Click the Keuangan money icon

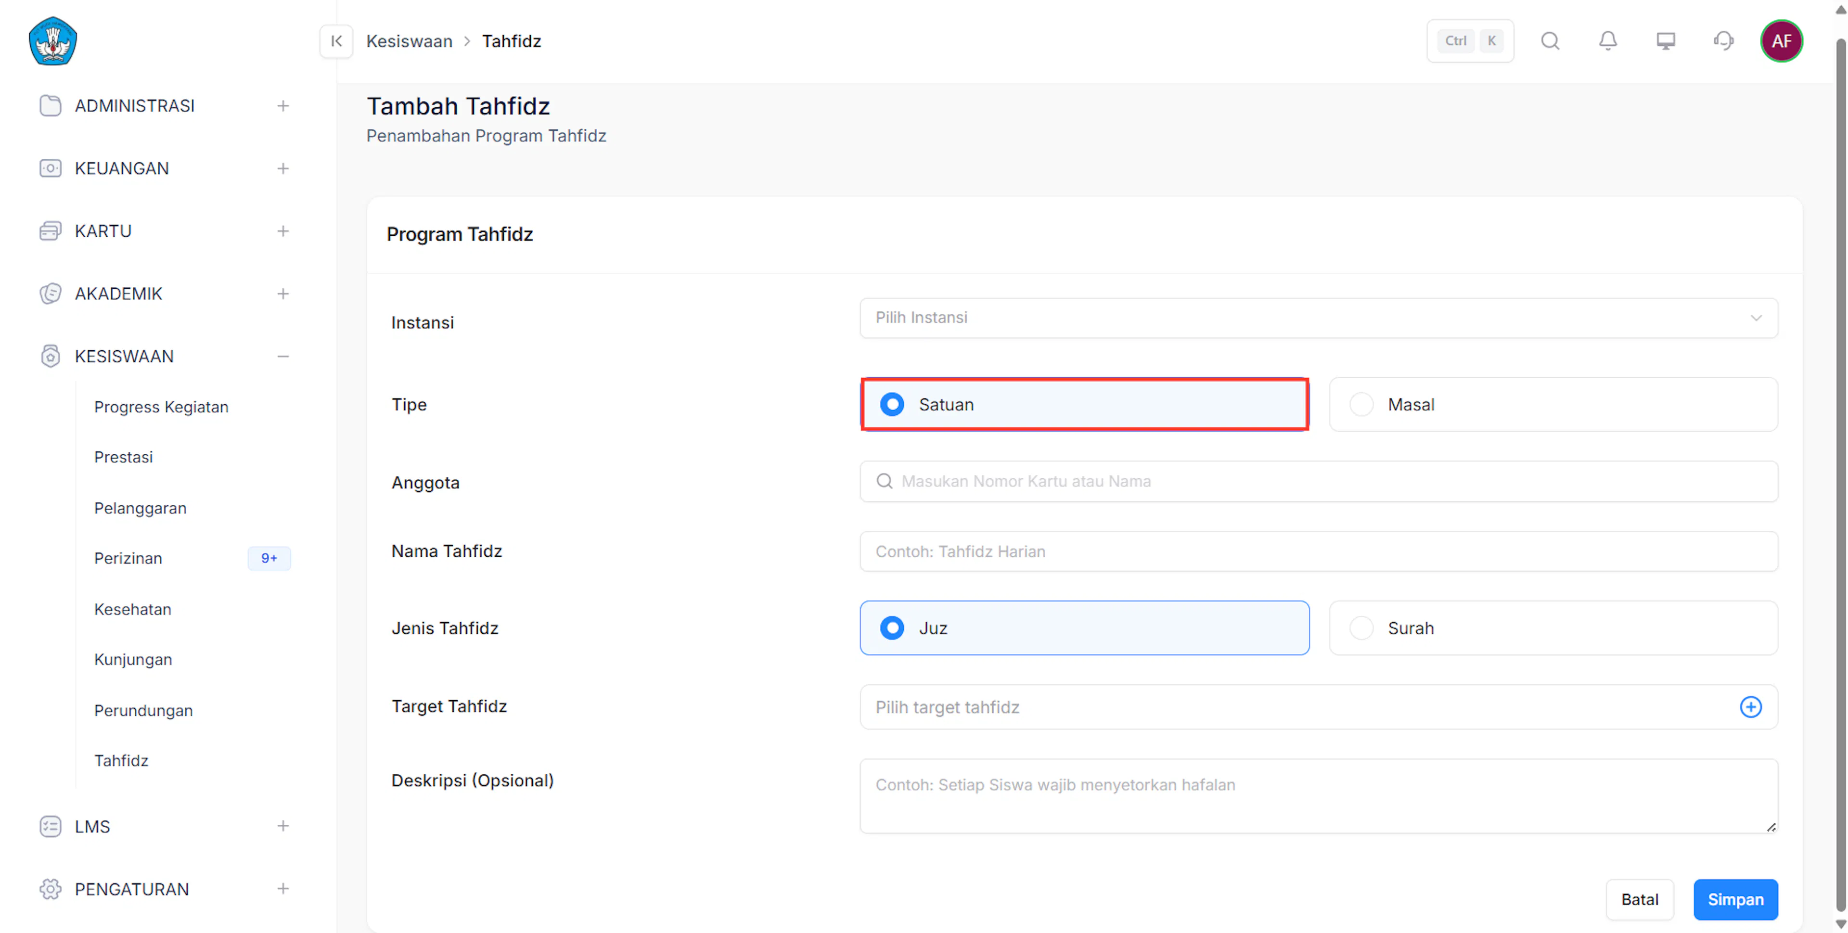tap(50, 168)
